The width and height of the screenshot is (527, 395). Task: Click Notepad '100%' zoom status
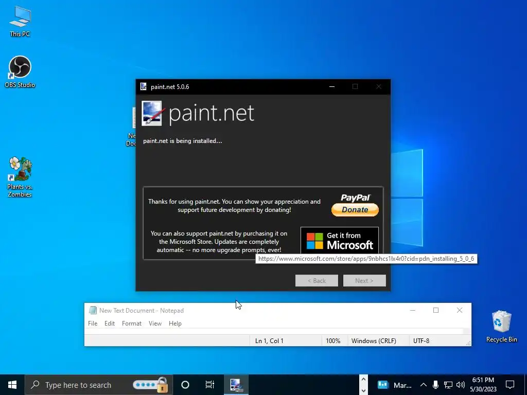pyautogui.click(x=333, y=340)
